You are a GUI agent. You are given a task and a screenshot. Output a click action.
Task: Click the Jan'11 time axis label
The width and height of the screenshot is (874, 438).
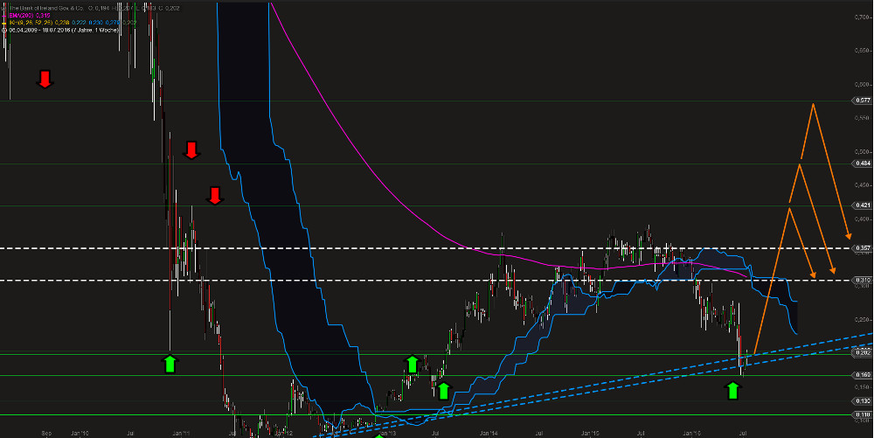point(182,433)
